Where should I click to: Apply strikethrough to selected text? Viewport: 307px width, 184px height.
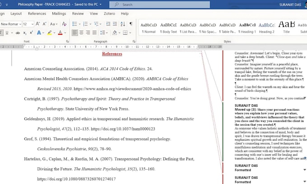click(x=18, y=33)
